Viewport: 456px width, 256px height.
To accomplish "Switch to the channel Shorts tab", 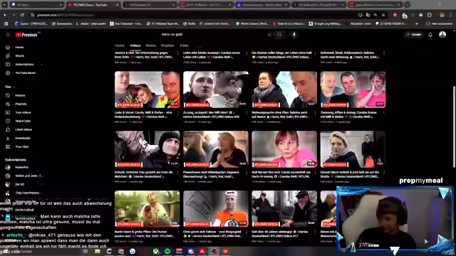I will coord(150,46).
